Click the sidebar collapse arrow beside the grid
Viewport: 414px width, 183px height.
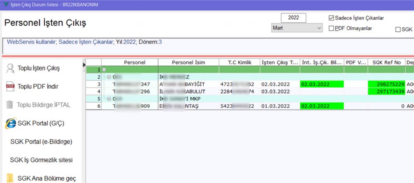click(84, 65)
